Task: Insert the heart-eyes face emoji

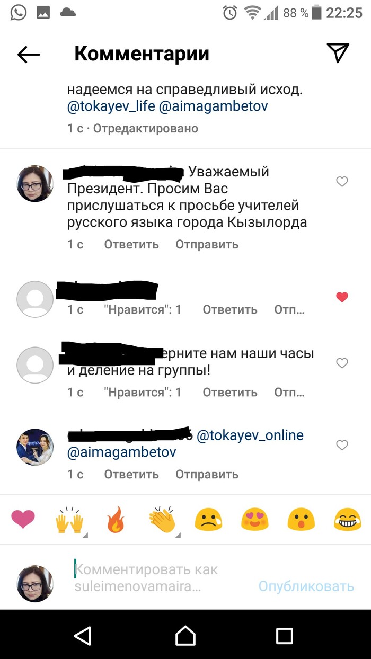Action: (x=255, y=520)
